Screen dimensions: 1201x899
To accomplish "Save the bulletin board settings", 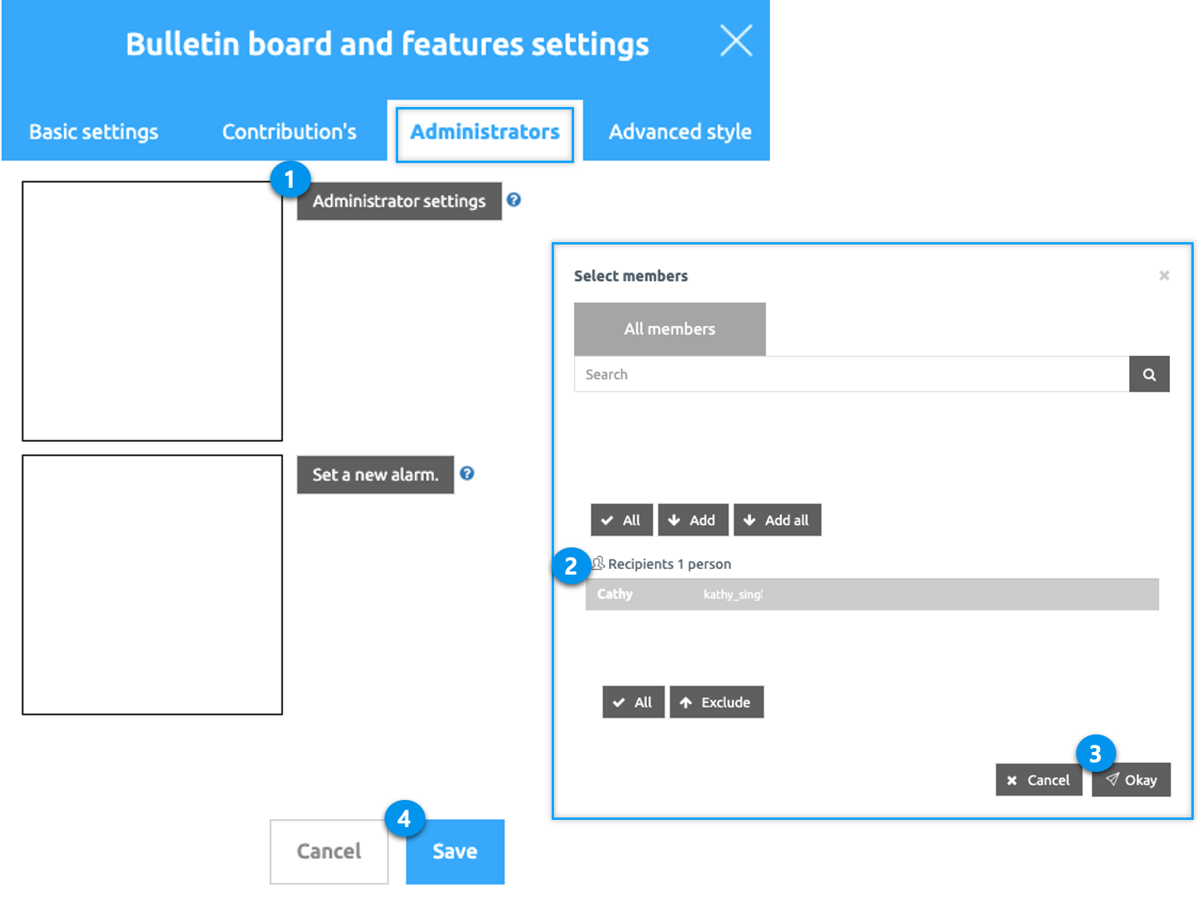I will click(x=455, y=852).
